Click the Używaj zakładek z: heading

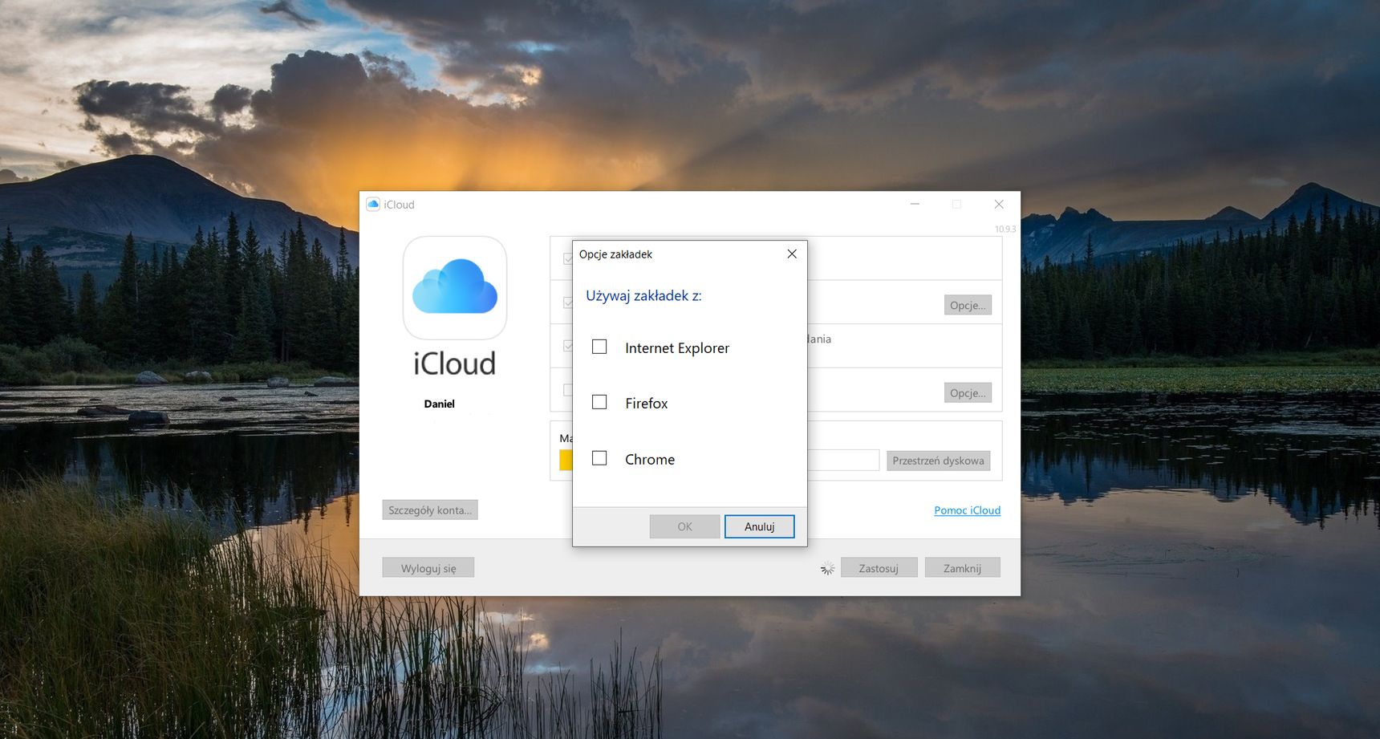643,296
